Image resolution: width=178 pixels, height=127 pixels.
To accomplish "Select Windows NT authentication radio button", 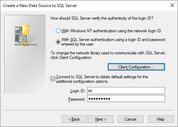I will click(58, 31).
